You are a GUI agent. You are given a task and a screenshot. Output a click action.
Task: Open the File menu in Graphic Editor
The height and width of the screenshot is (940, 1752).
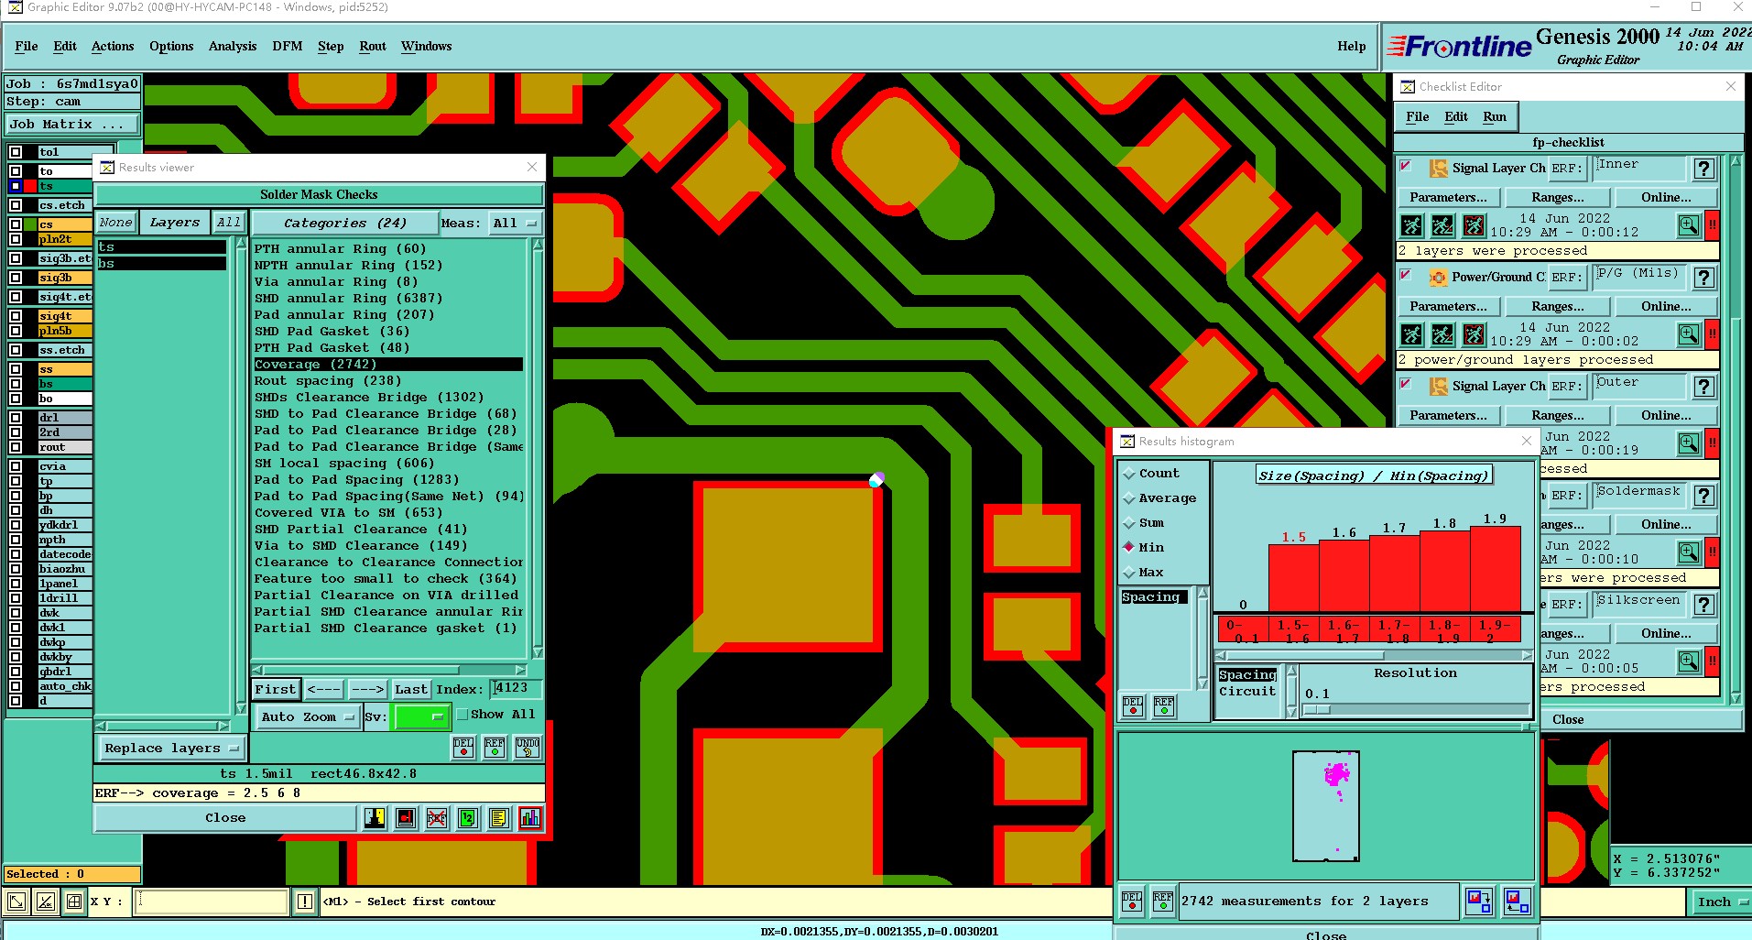click(27, 46)
